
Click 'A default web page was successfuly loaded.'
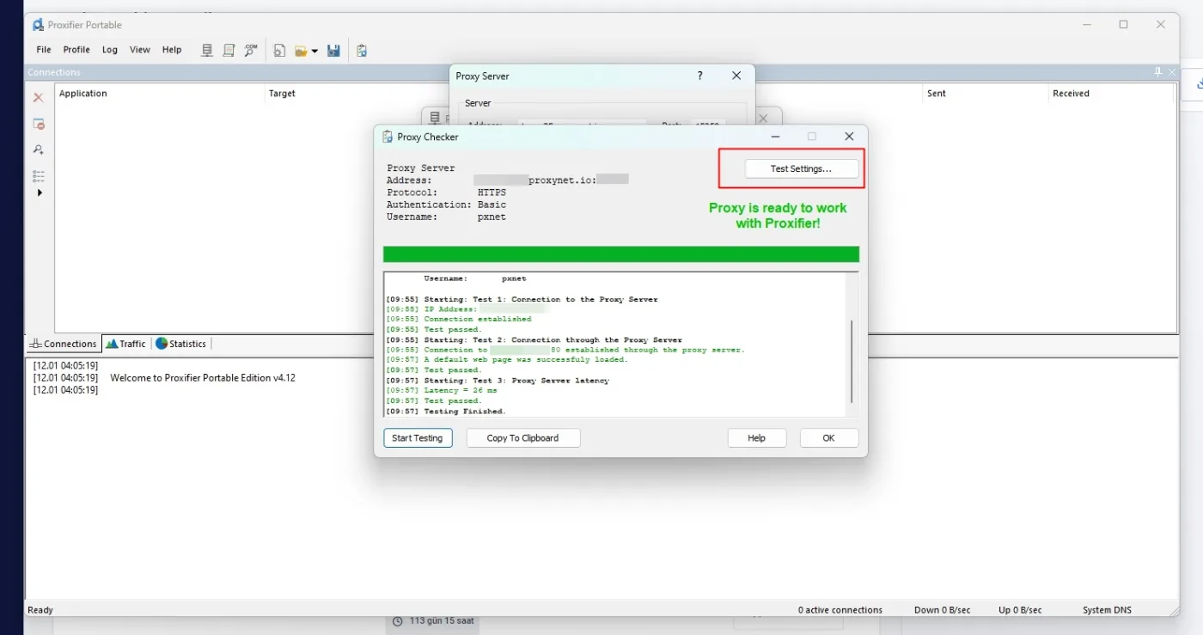click(x=507, y=360)
